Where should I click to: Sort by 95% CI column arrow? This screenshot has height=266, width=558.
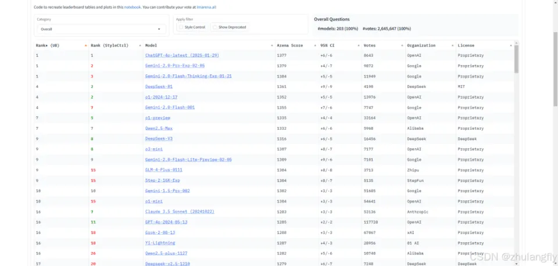coord(359,45)
